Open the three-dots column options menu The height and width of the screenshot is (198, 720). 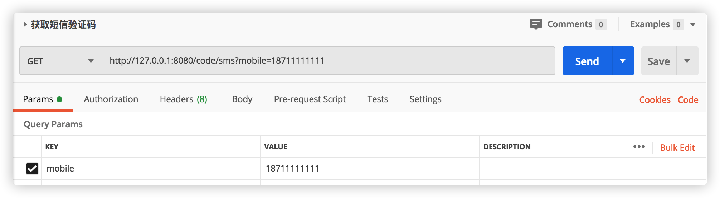point(639,147)
